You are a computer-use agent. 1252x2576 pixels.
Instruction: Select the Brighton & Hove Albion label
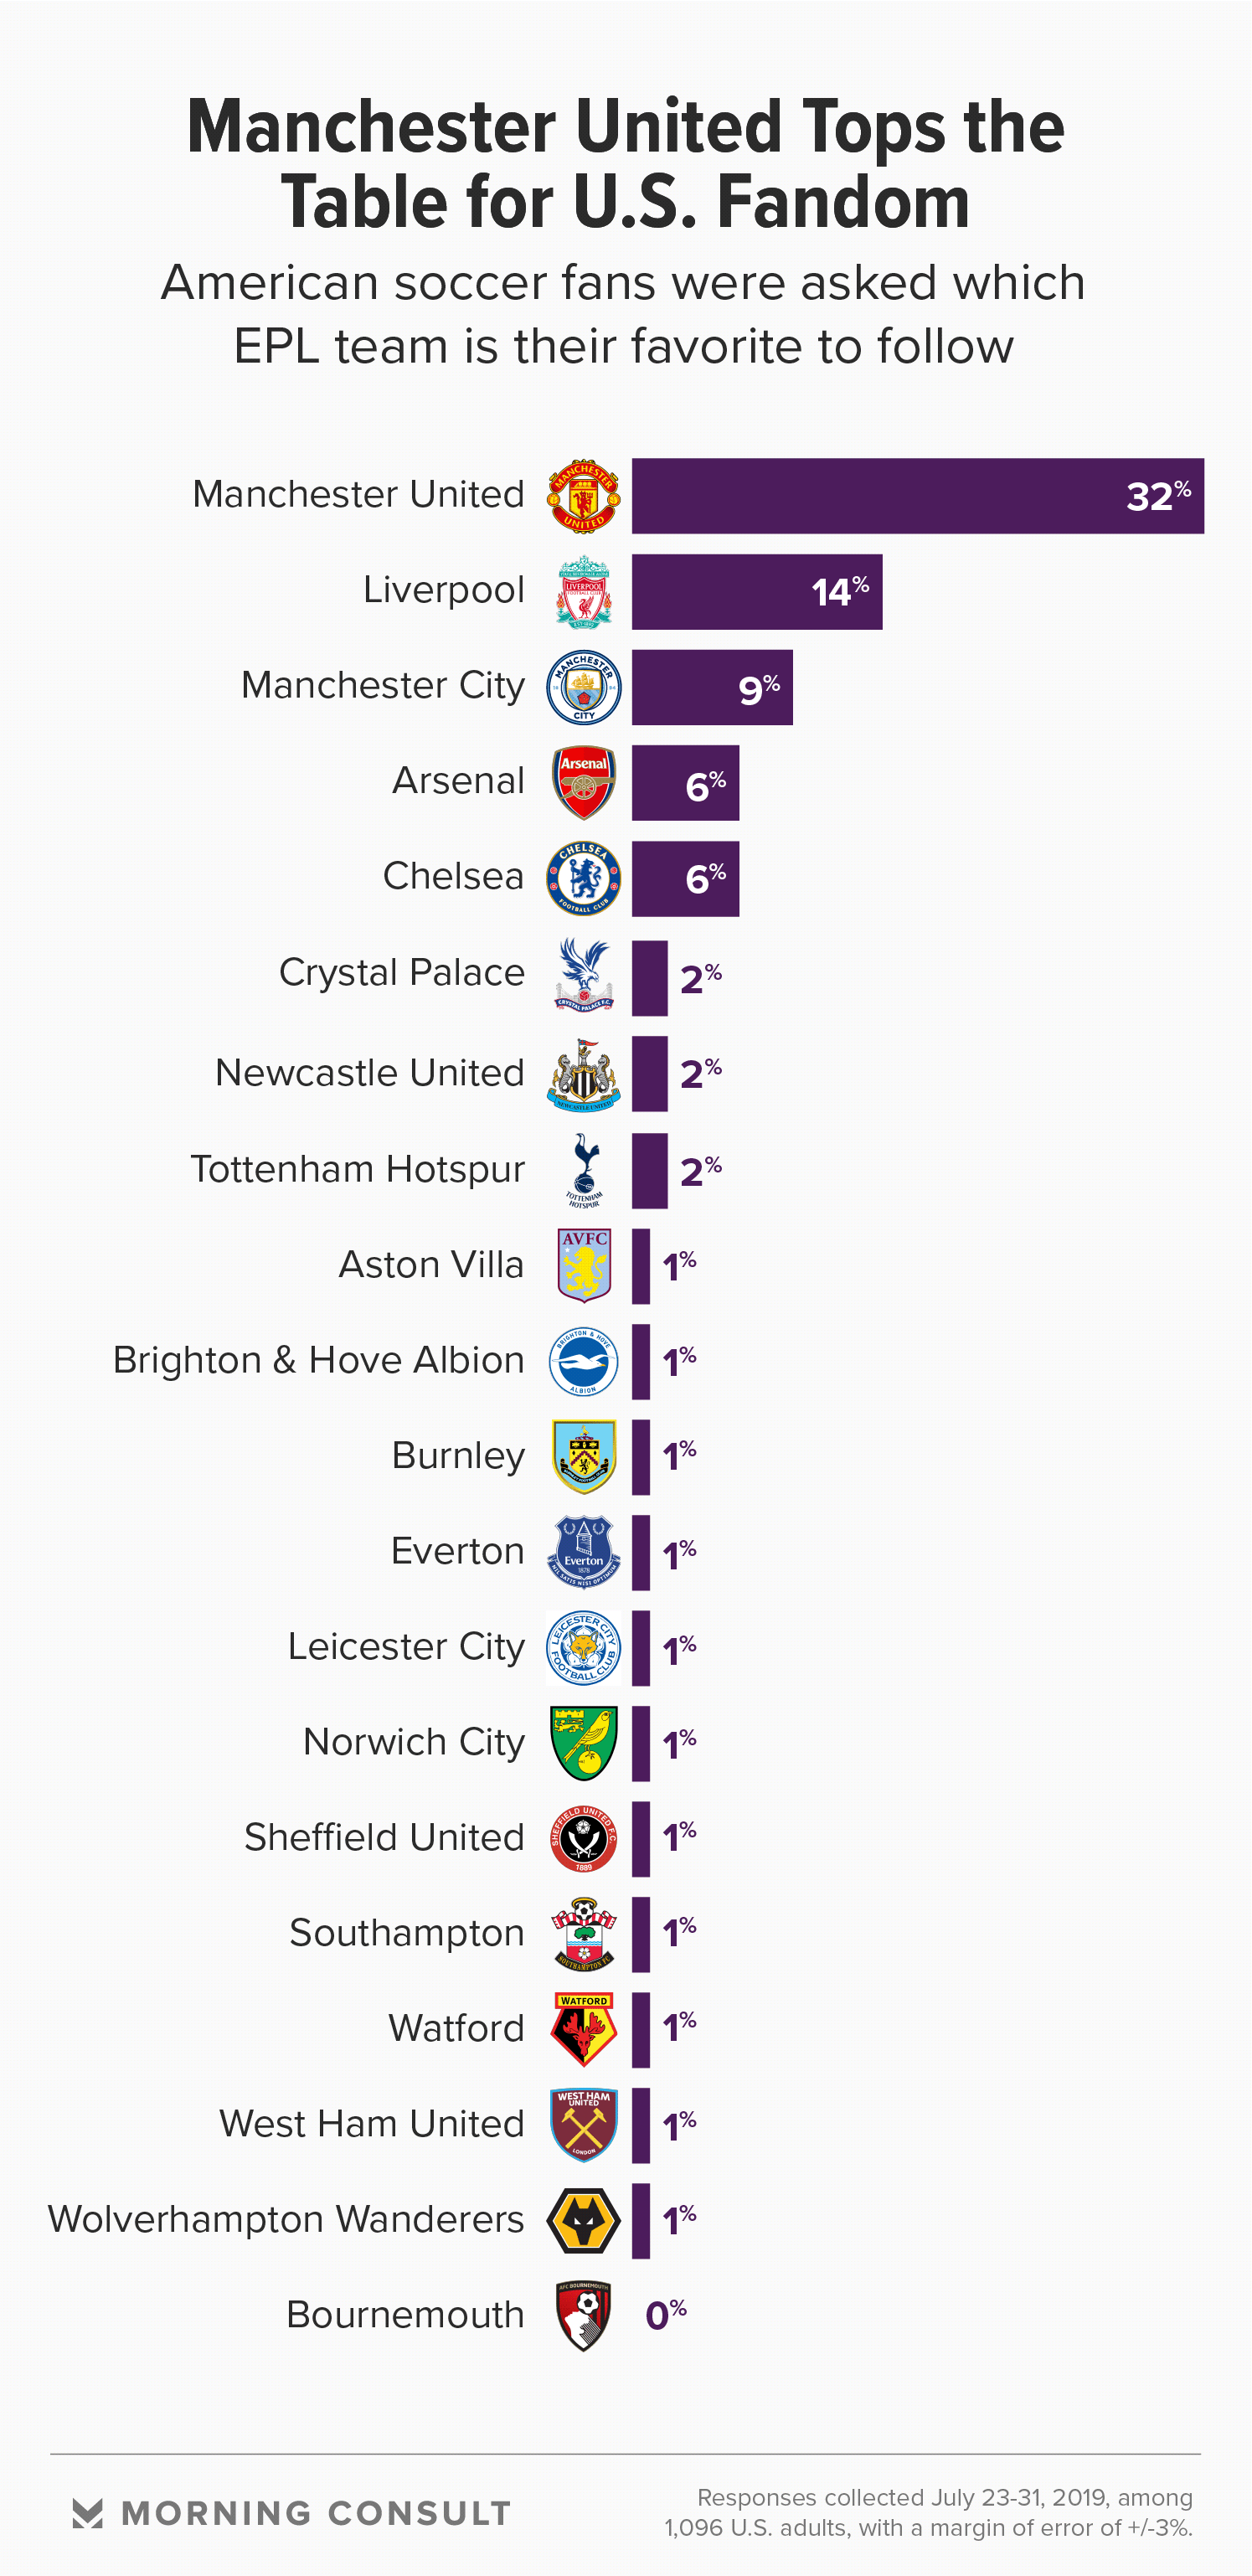(318, 1360)
